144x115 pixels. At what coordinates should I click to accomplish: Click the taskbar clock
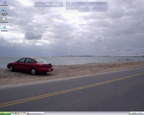pyautogui.click(x=140, y=113)
